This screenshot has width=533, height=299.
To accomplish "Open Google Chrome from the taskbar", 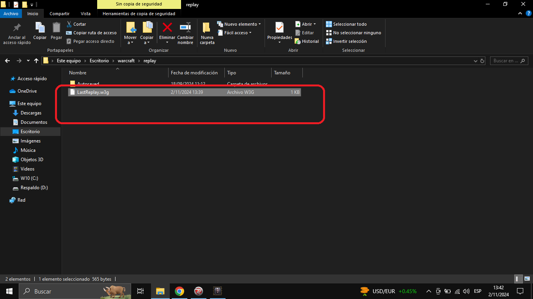I will coord(179,291).
